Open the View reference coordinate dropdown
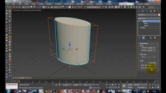Screen dimensions: 166x93 58,7
